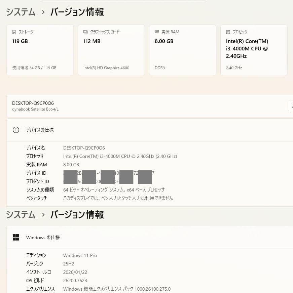
Task: Click the インストール日 label
Action: tap(39, 272)
